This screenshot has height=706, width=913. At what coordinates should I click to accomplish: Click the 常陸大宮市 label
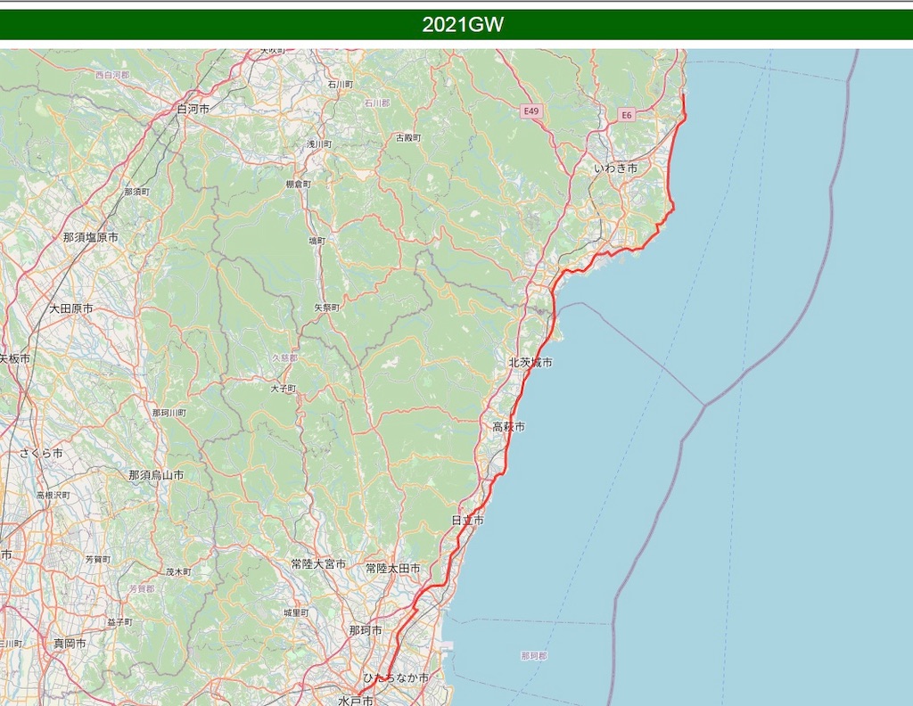coord(318,564)
